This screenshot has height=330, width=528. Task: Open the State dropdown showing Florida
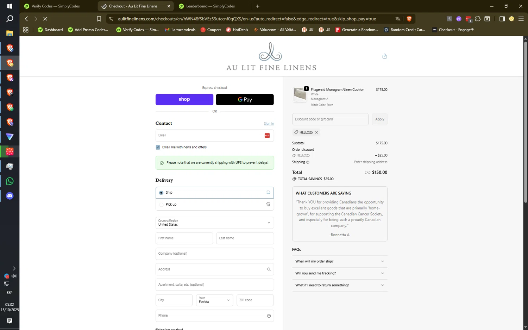[214, 300]
